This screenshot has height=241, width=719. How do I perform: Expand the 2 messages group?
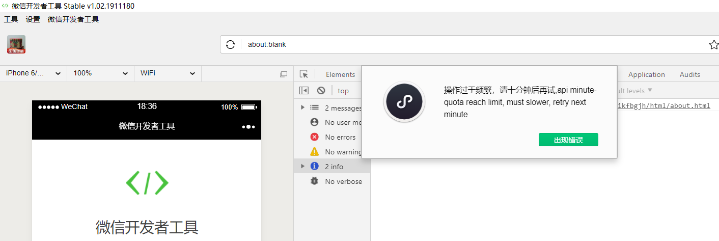click(302, 108)
